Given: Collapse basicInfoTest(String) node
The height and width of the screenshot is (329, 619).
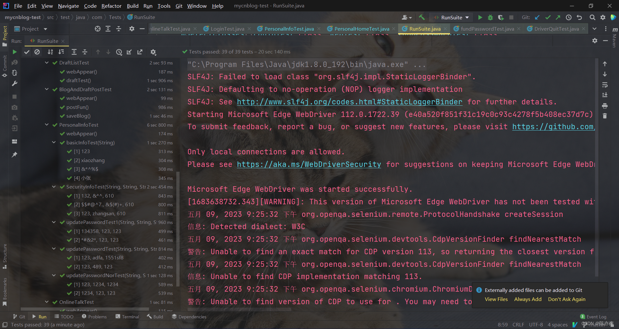Looking at the screenshot, I should (54, 142).
